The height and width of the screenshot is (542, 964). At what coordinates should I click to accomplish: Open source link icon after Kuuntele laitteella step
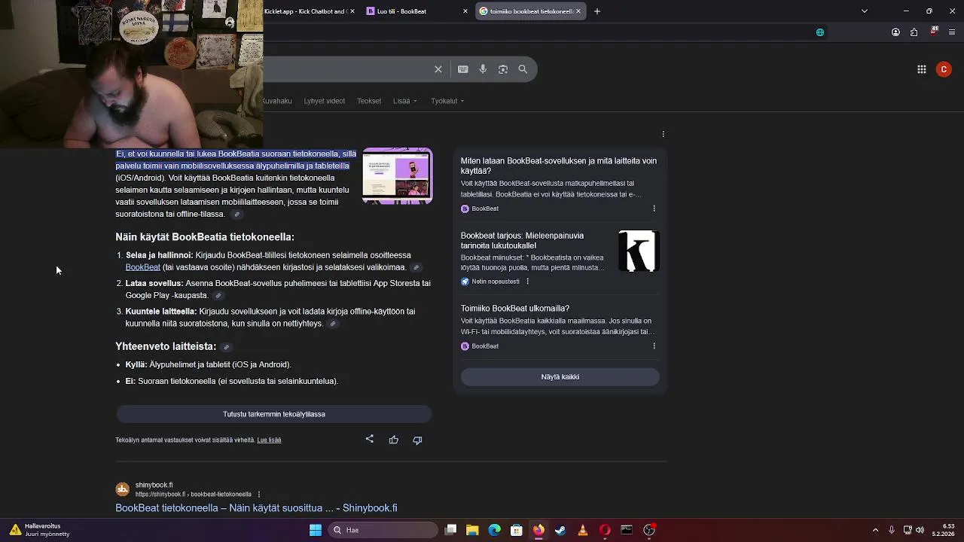(x=333, y=324)
